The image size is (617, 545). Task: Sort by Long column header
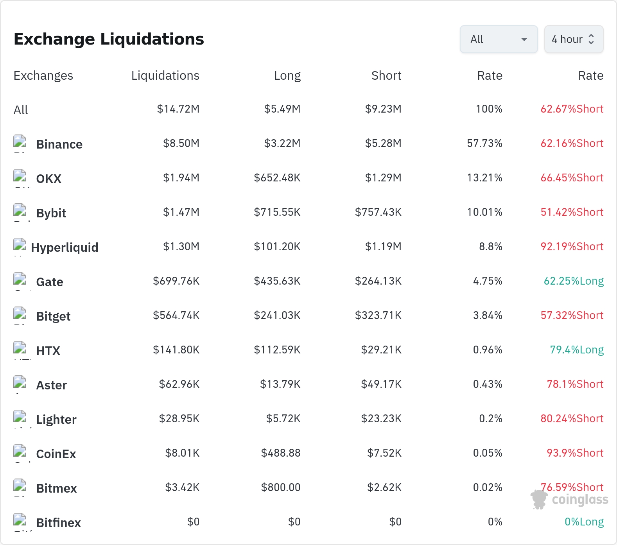[287, 75]
